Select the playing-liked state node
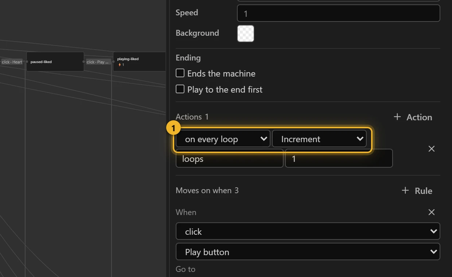Viewport: 452px width, 277px height. (140, 62)
